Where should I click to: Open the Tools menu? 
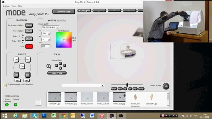coord(14,6)
